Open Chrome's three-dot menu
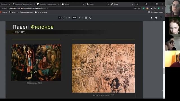Screen dimensions: 180x101 click(x=162, y=8)
